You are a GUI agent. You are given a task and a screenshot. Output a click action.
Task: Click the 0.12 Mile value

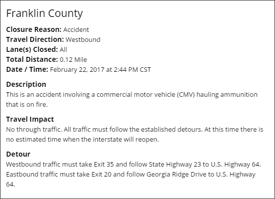(x=73, y=60)
